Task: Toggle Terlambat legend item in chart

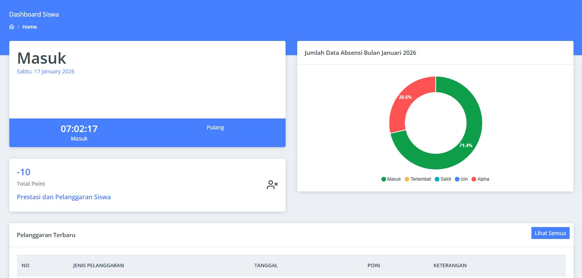Action: click(x=417, y=179)
